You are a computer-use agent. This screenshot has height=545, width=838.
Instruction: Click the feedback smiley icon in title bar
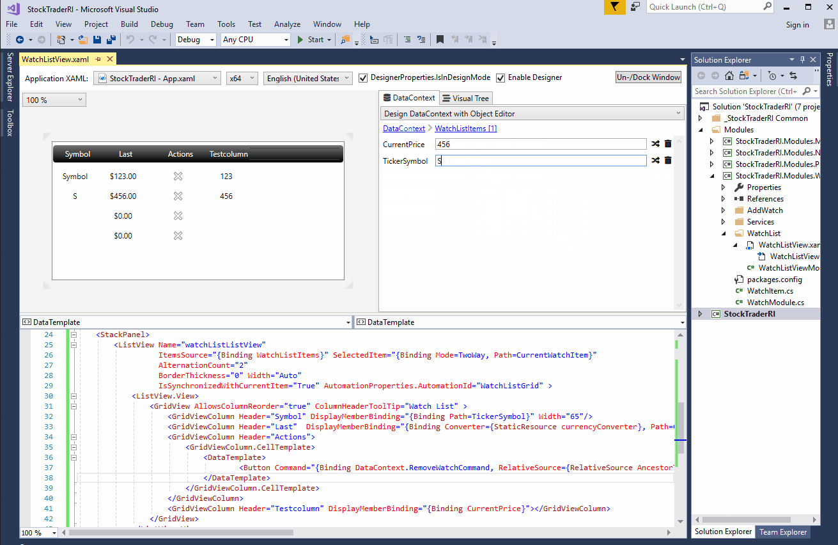click(635, 7)
